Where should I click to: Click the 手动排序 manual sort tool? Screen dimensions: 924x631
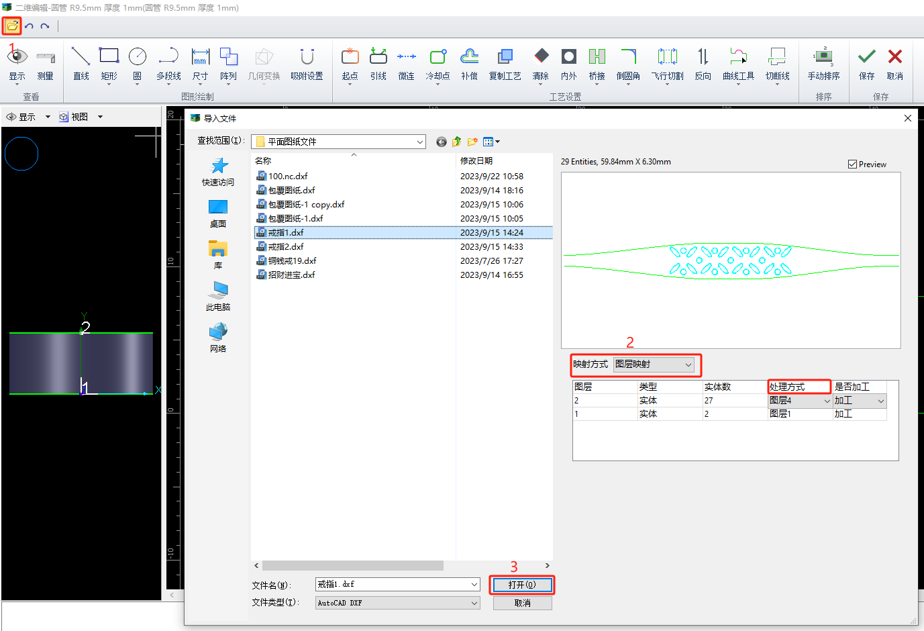(824, 65)
